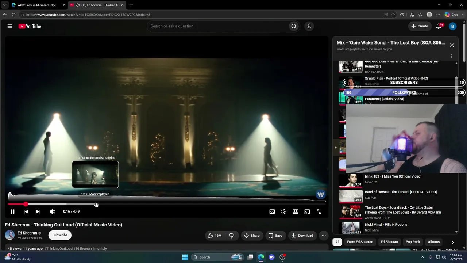The width and height of the screenshot is (467, 263).
Task: Switch to theater mode
Action: [x=296, y=211]
